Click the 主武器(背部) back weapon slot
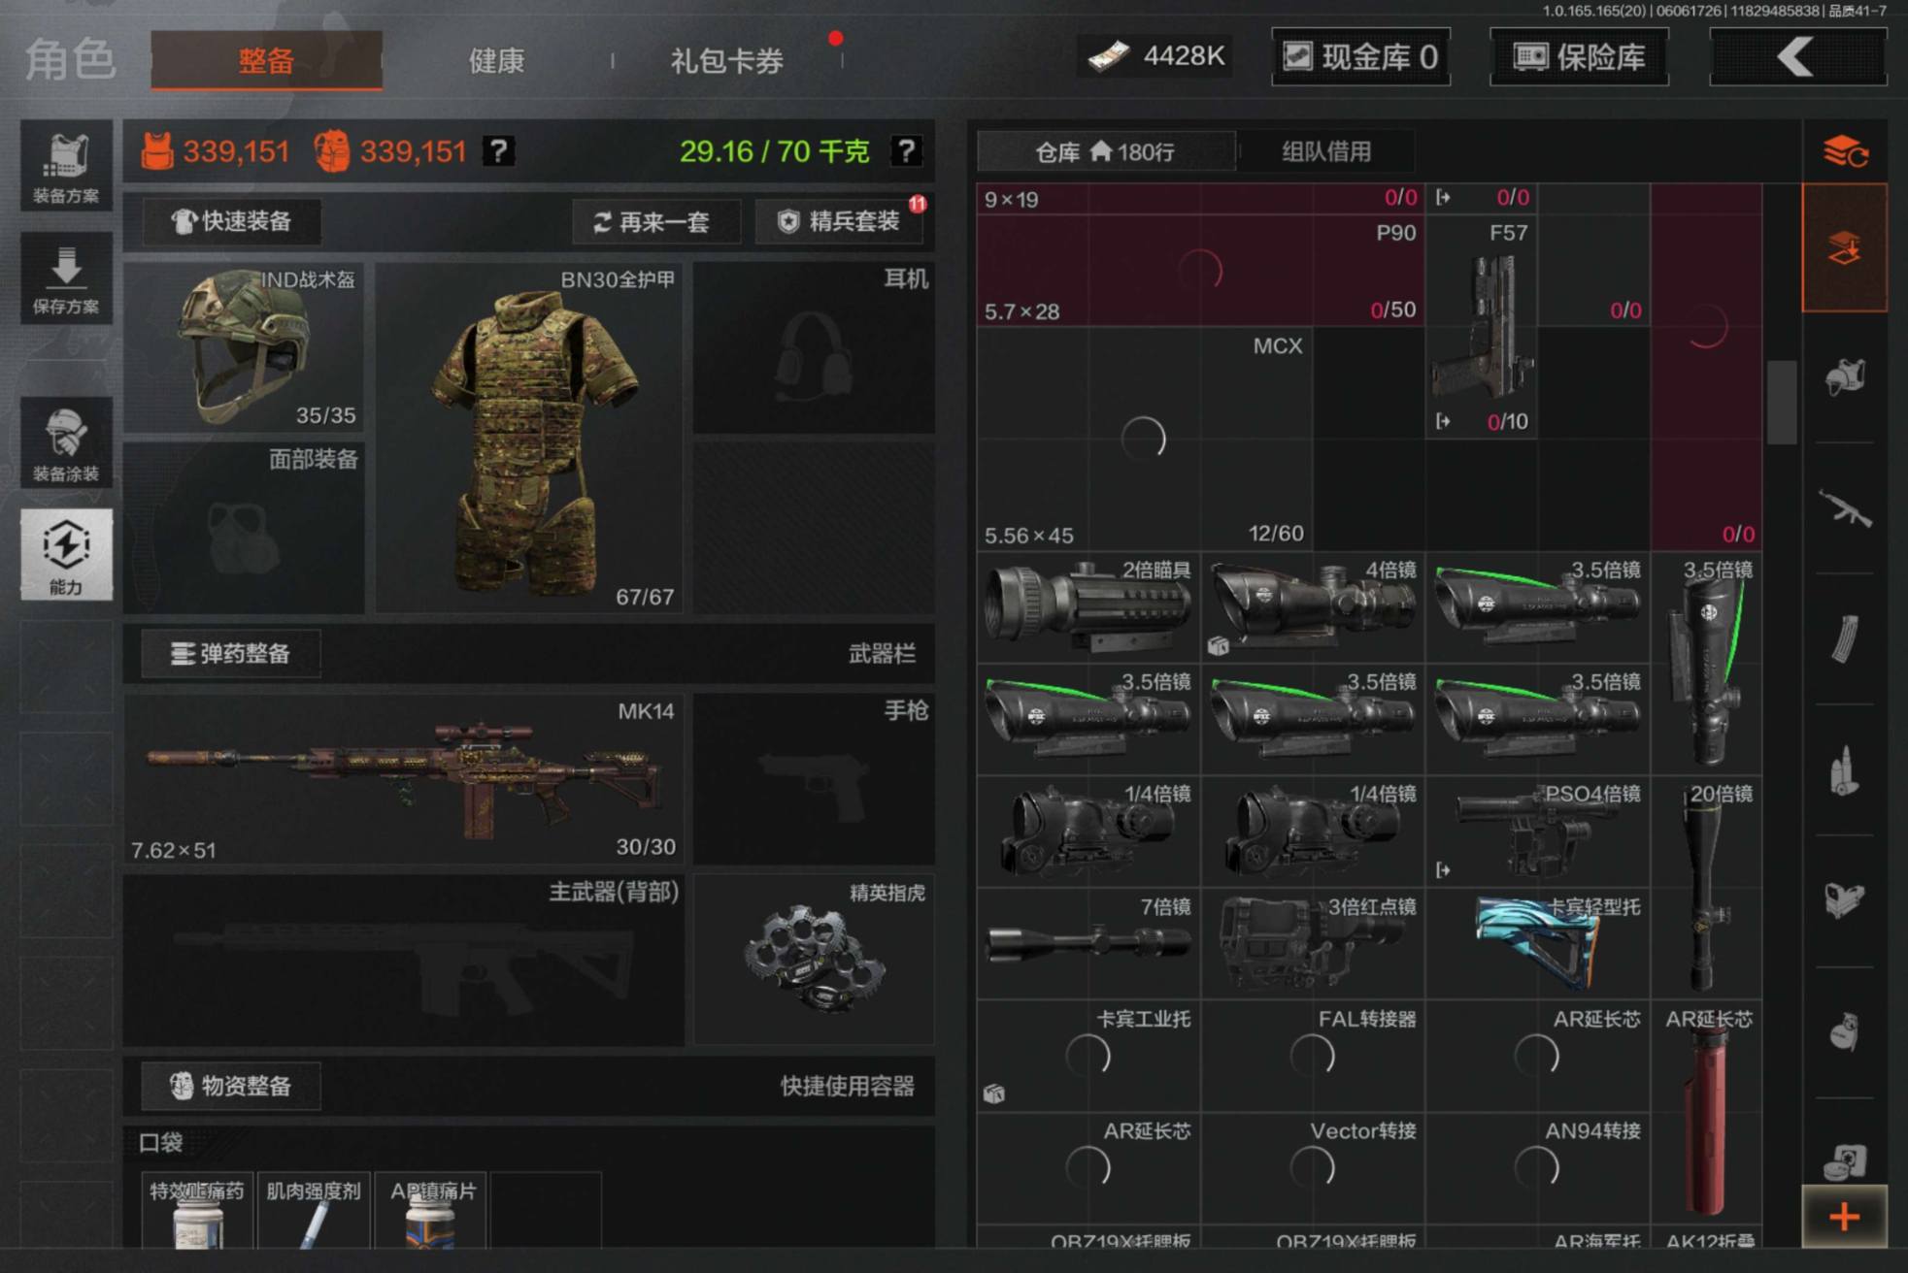 (404, 960)
